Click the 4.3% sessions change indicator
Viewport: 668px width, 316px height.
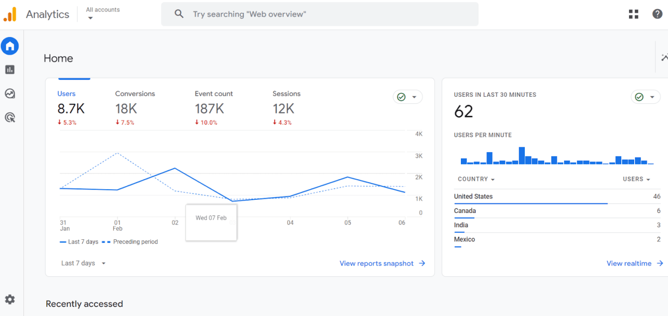(282, 122)
